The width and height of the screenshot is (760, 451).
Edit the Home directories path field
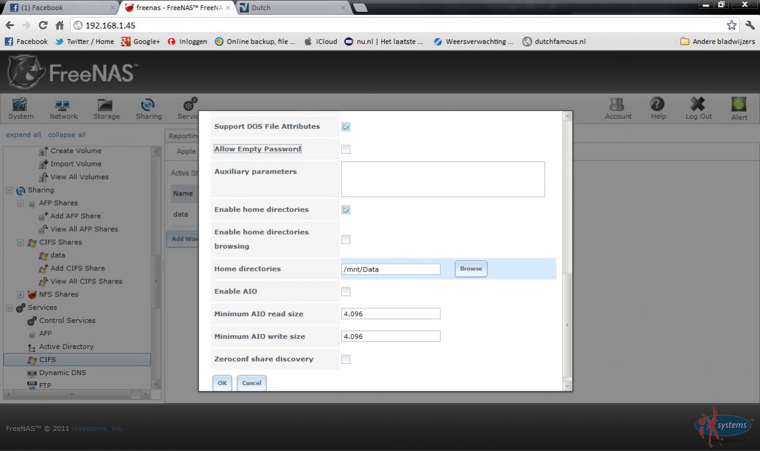[391, 269]
